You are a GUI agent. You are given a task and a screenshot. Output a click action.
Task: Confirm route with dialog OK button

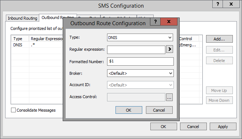[x=129, y=110]
